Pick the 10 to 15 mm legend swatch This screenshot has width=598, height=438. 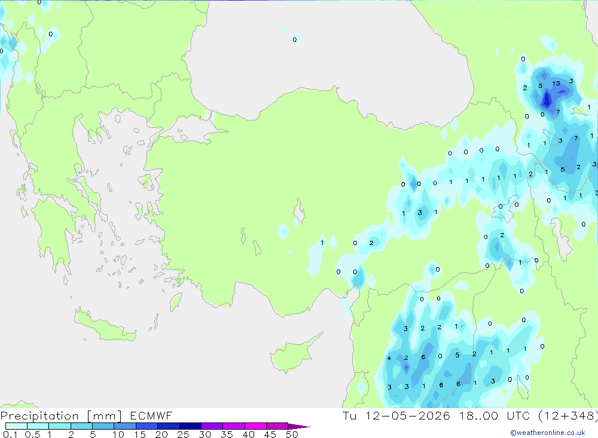125,426
